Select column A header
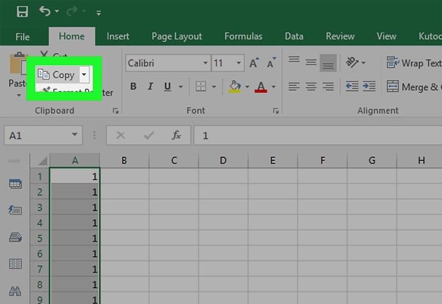Screen dimensions: 442x304 tap(75, 160)
